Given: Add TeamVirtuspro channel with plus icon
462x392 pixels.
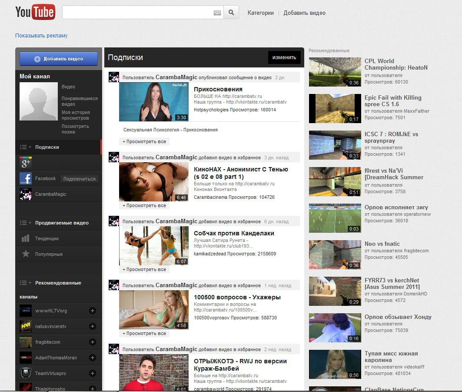Looking at the screenshot, I should [x=93, y=373].
